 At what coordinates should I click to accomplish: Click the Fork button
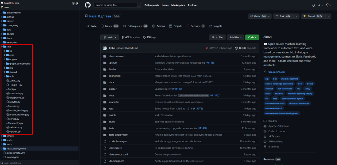[283, 16]
